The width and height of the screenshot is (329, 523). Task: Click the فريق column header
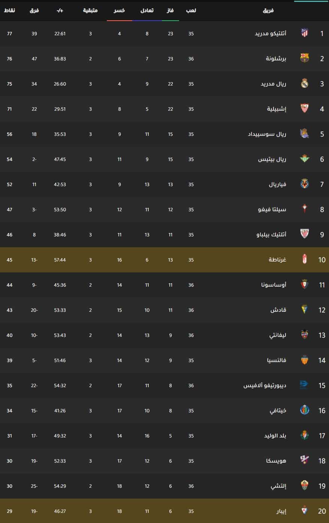(x=269, y=11)
